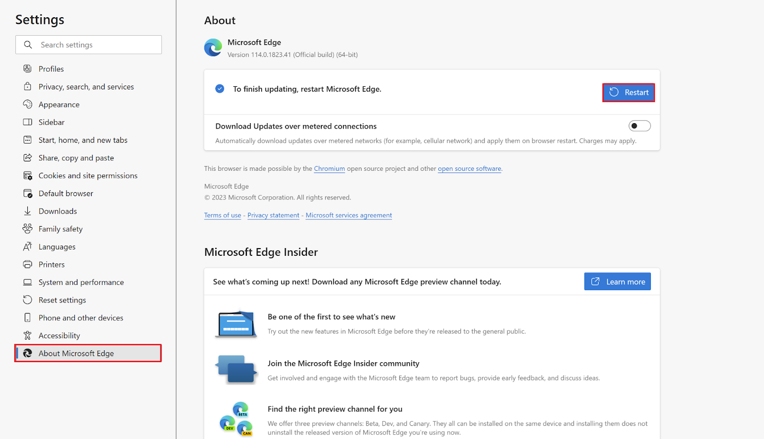Follow the Privacy statement link
Image resolution: width=764 pixels, height=439 pixels.
273,215
